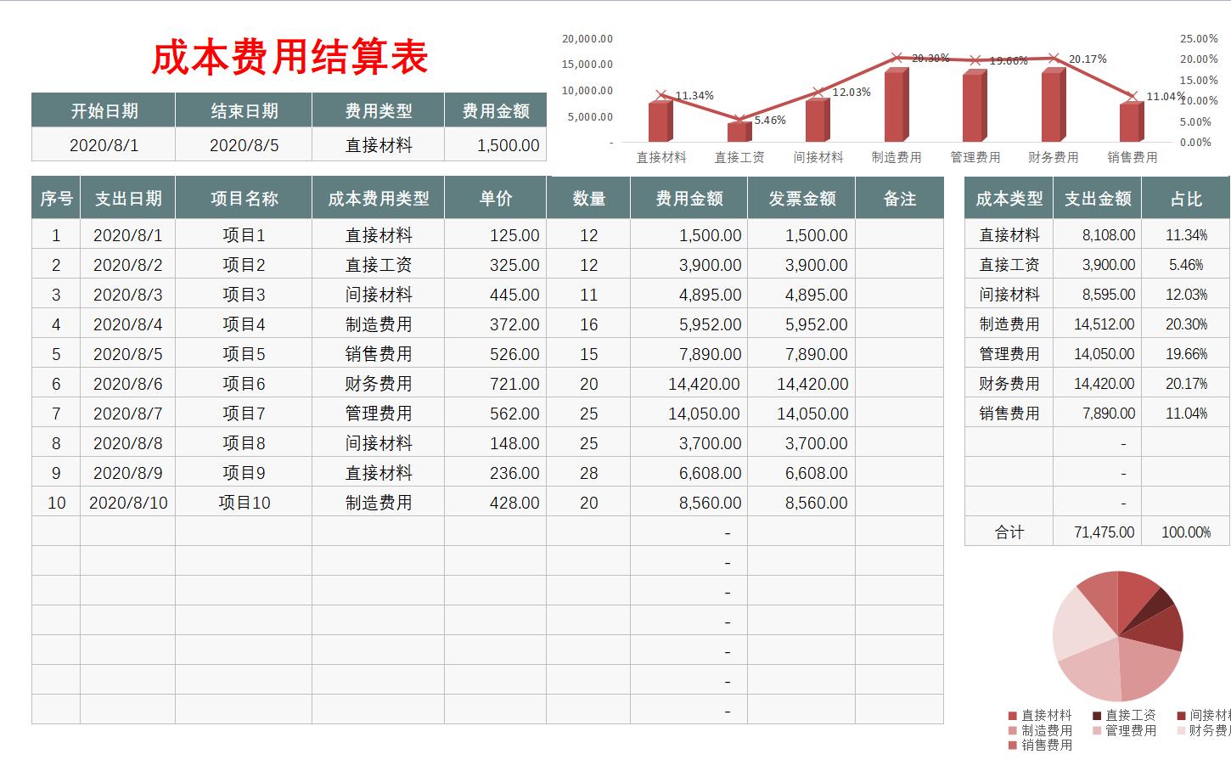Click the 间接材料 legend marker

pos(1182,716)
